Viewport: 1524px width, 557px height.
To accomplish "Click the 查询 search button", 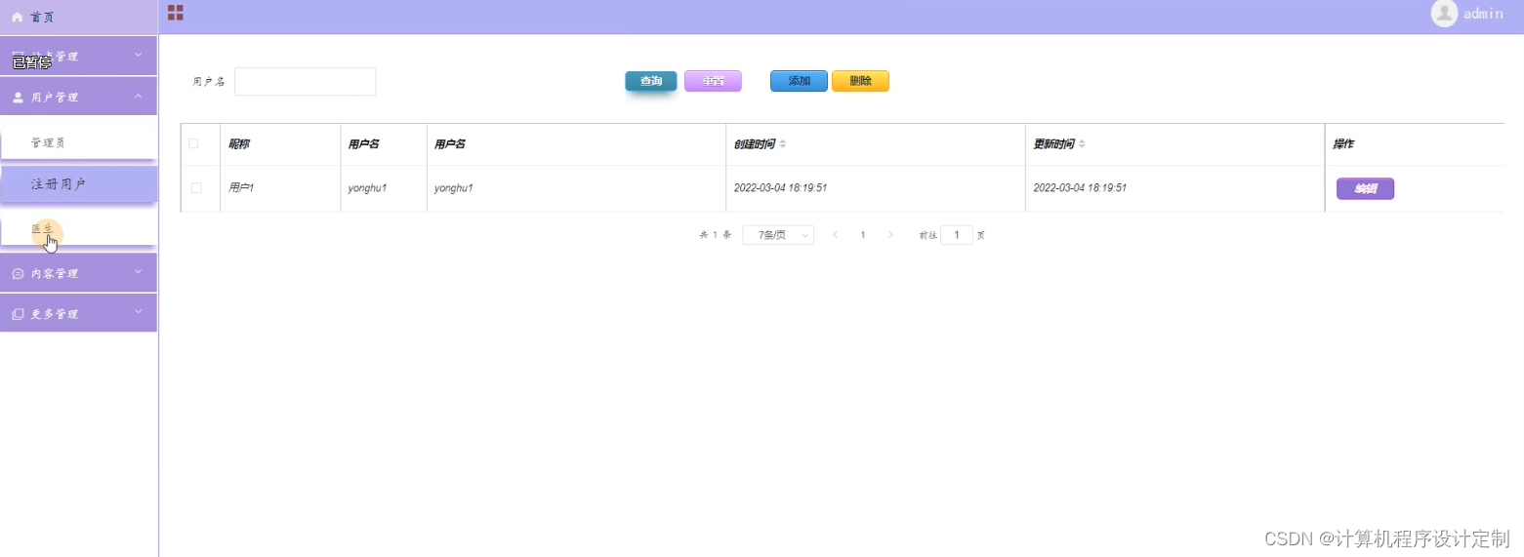I will click(651, 81).
